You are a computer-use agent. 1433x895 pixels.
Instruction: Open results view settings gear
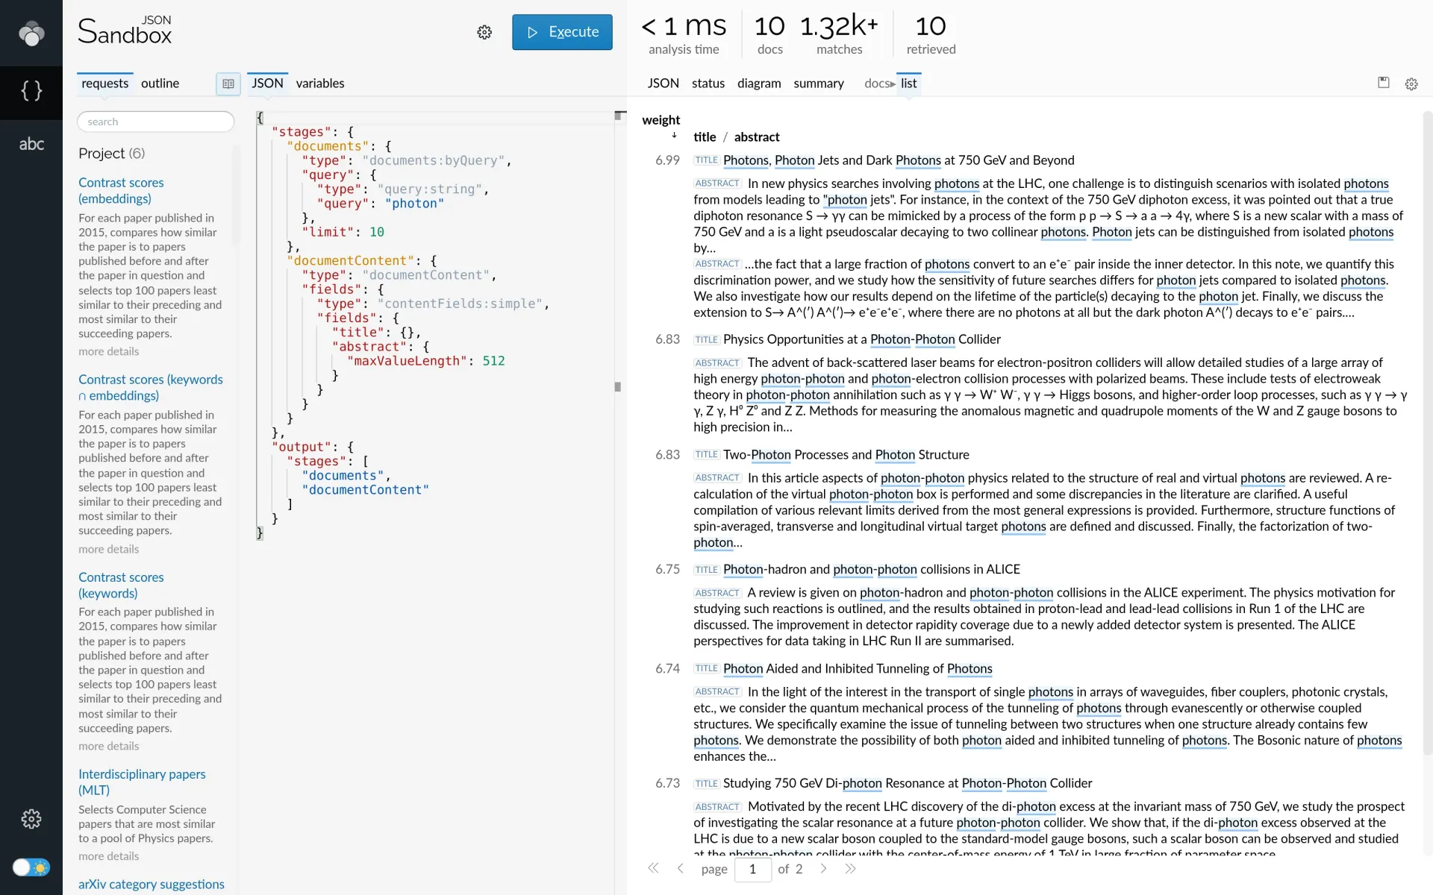(x=1411, y=84)
